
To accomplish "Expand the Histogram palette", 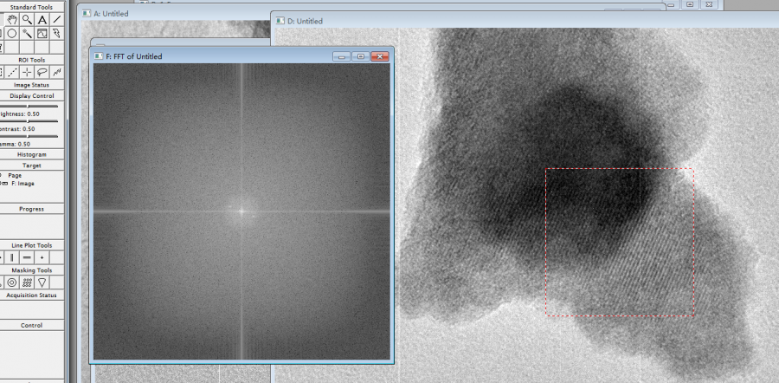I will coord(31,155).
